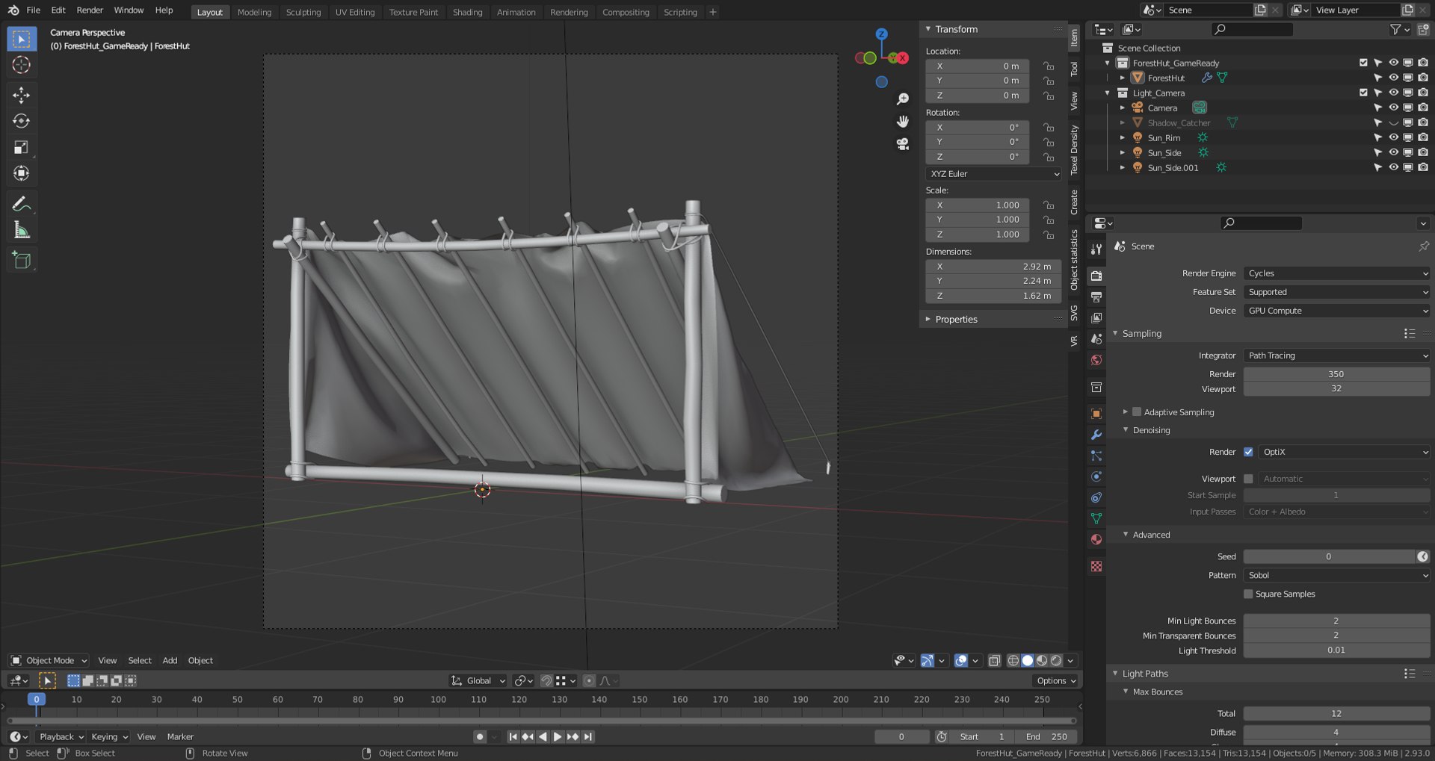1435x761 pixels.
Task: Uncheck the Render denoising checkbox
Action: [x=1248, y=452]
